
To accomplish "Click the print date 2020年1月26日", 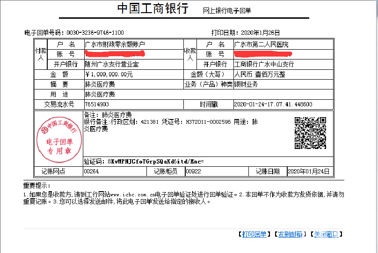I will click(x=260, y=33).
